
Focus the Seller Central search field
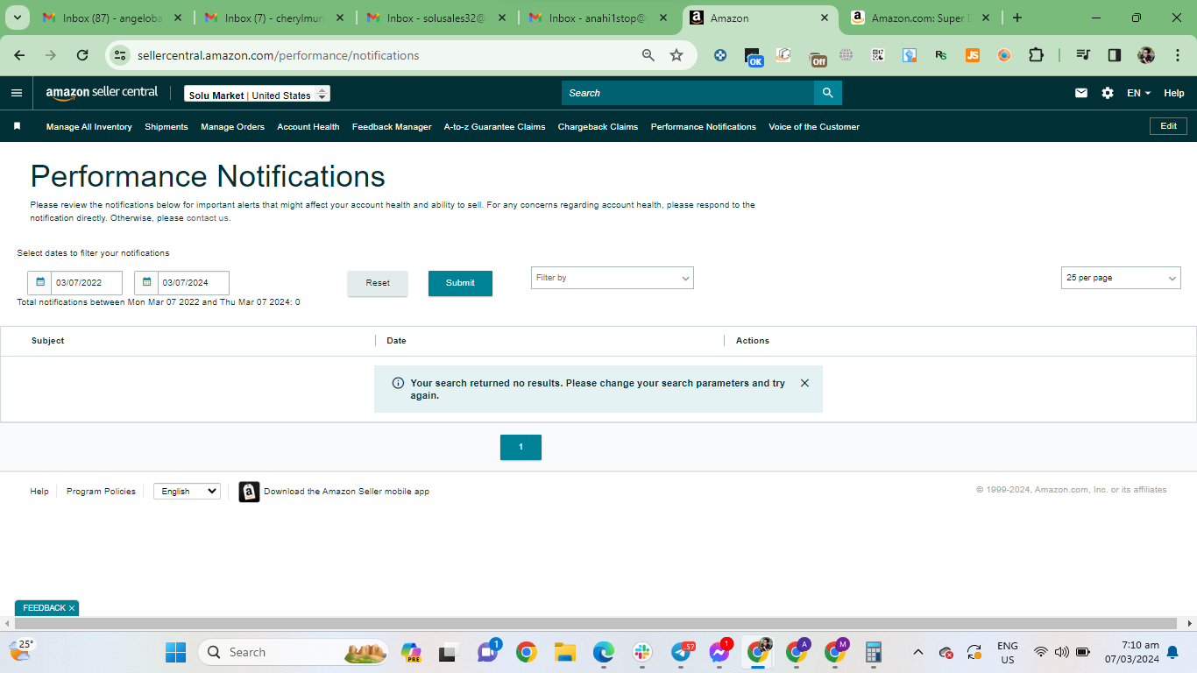[688, 93]
